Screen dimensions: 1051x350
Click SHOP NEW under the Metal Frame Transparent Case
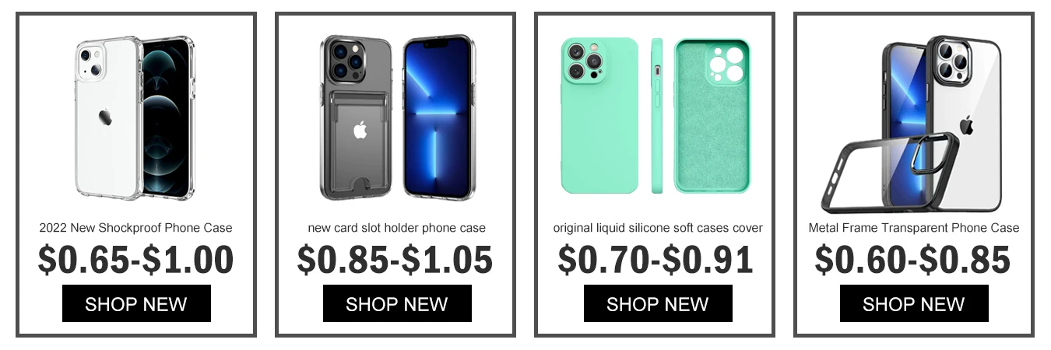pyautogui.click(x=914, y=303)
